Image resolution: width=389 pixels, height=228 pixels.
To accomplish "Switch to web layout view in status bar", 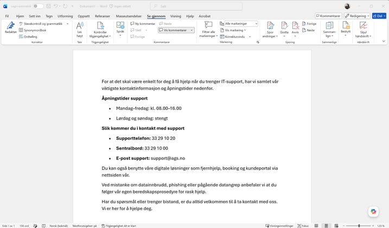I will (336, 226).
